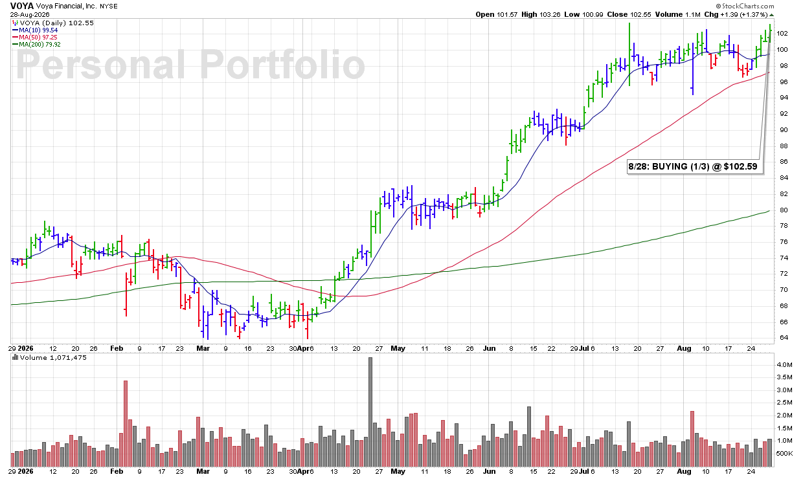803x477 pixels.
Task: Click the Volume 1,071,475 panel legend
Action: pyautogui.click(x=52, y=357)
